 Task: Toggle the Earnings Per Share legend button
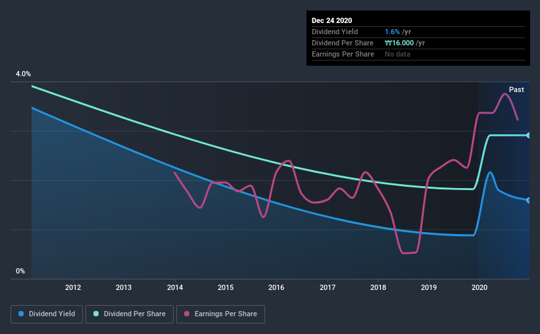(x=220, y=314)
